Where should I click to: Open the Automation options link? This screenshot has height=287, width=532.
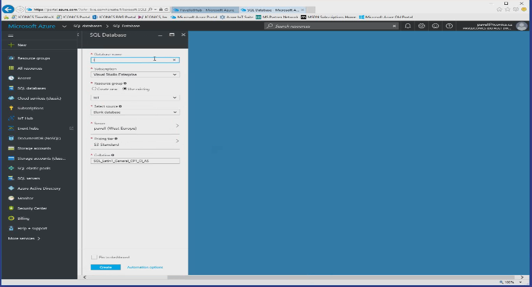[x=145, y=267]
